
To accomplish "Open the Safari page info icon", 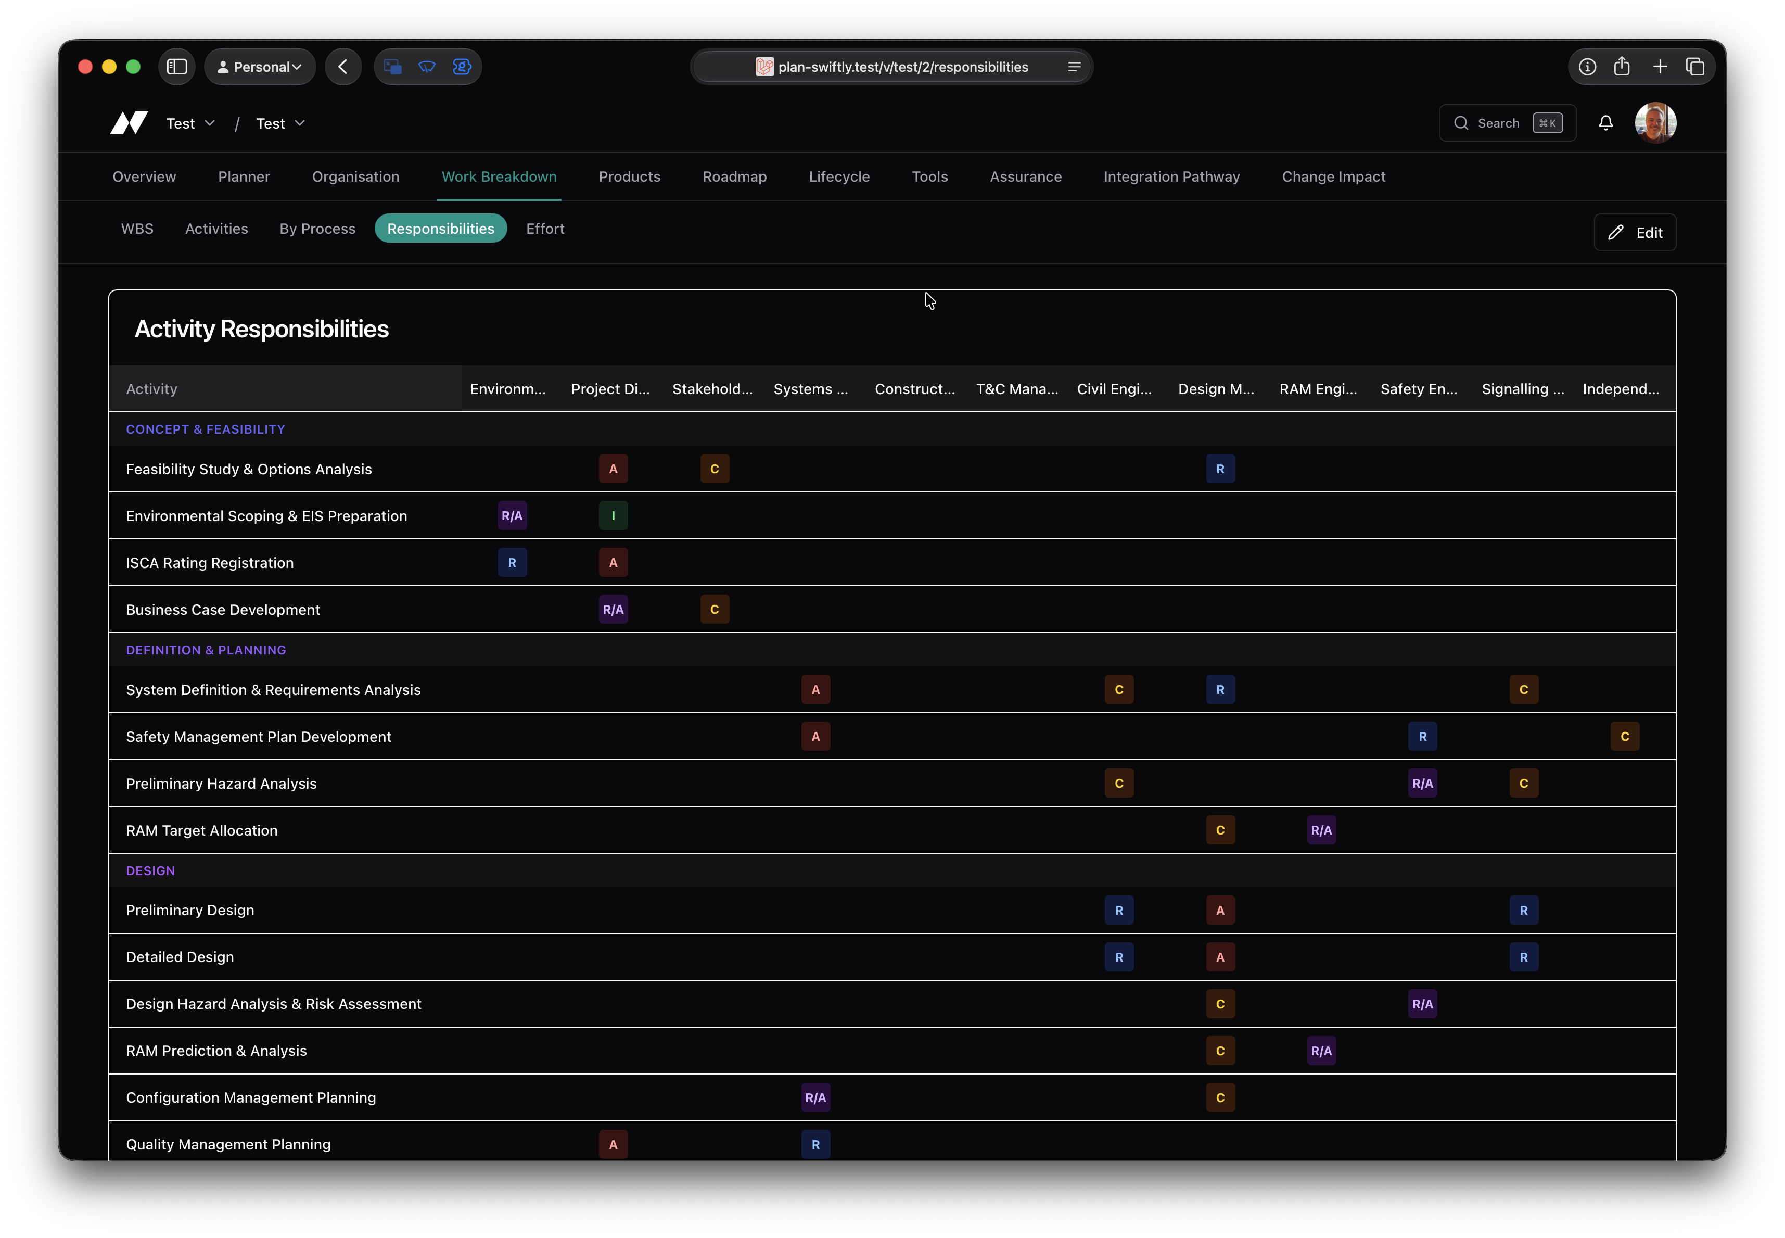I will click(1587, 67).
